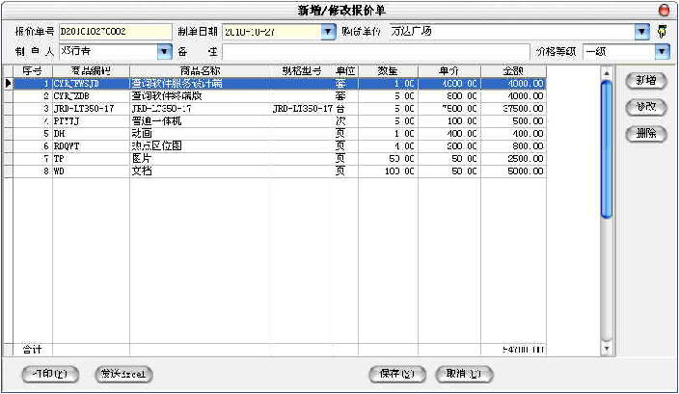Select the product code JRD-LT350-17 cell
This screenshot has height=394, width=679.
click(91, 109)
